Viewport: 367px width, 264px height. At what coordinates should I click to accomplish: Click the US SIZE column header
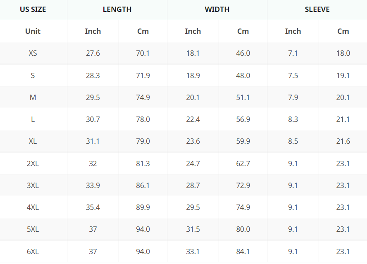pos(33,10)
